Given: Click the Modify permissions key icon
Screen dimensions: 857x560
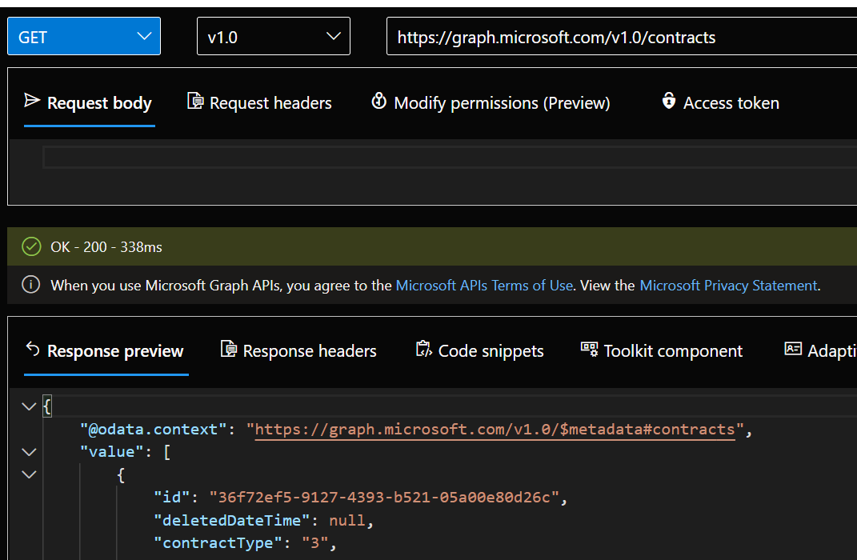Looking at the screenshot, I should point(378,101).
